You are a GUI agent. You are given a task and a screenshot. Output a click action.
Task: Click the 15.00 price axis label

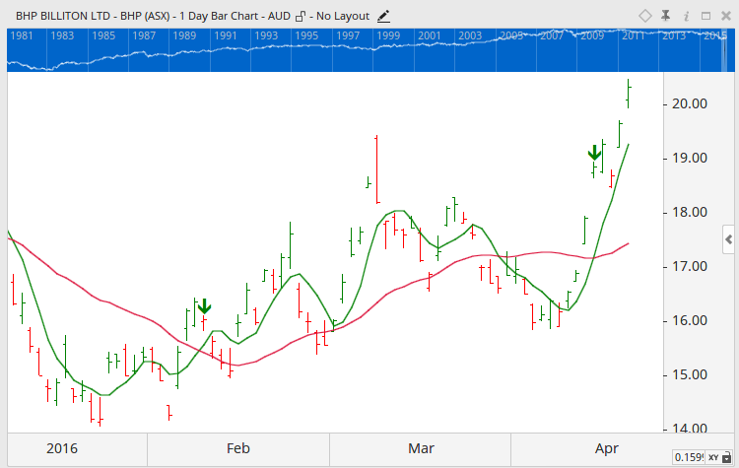(689, 374)
